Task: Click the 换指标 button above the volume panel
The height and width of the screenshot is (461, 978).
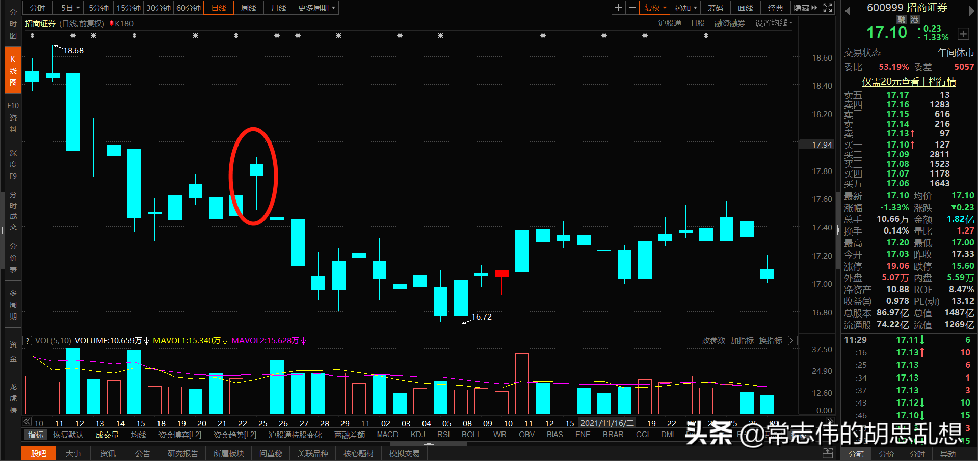Action: click(771, 340)
